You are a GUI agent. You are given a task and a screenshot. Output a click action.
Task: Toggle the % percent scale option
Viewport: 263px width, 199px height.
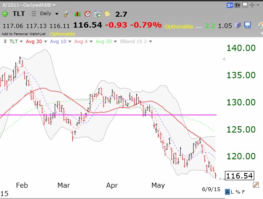pyautogui.click(x=238, y=192)
